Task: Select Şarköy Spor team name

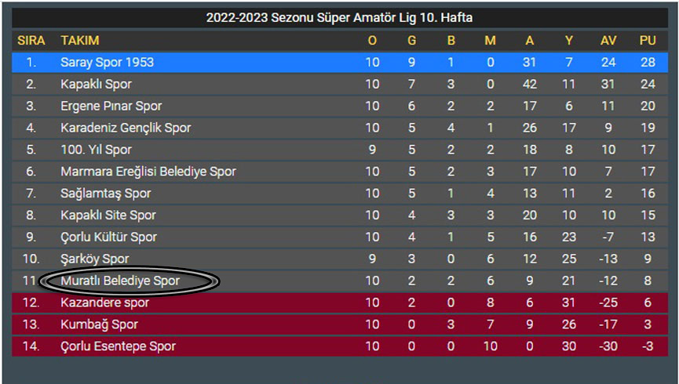Action: tap(95, 259)
